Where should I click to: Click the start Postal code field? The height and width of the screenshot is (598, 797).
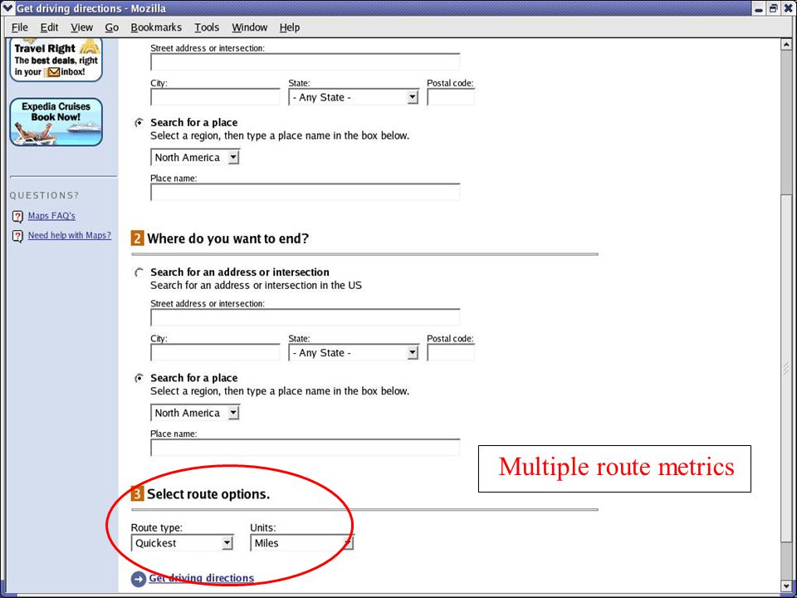(451, 96)
